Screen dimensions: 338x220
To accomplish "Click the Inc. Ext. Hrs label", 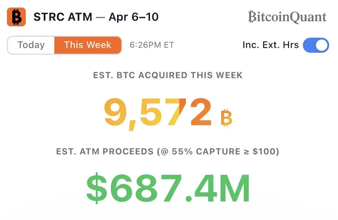I will [x=270, y=45].
